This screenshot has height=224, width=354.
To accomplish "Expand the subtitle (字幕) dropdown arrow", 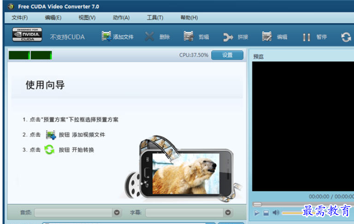I will [x=228, y=213].
